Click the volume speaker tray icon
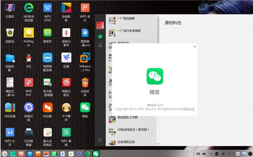Screen dimensions: 253x157 coord(204,154)
